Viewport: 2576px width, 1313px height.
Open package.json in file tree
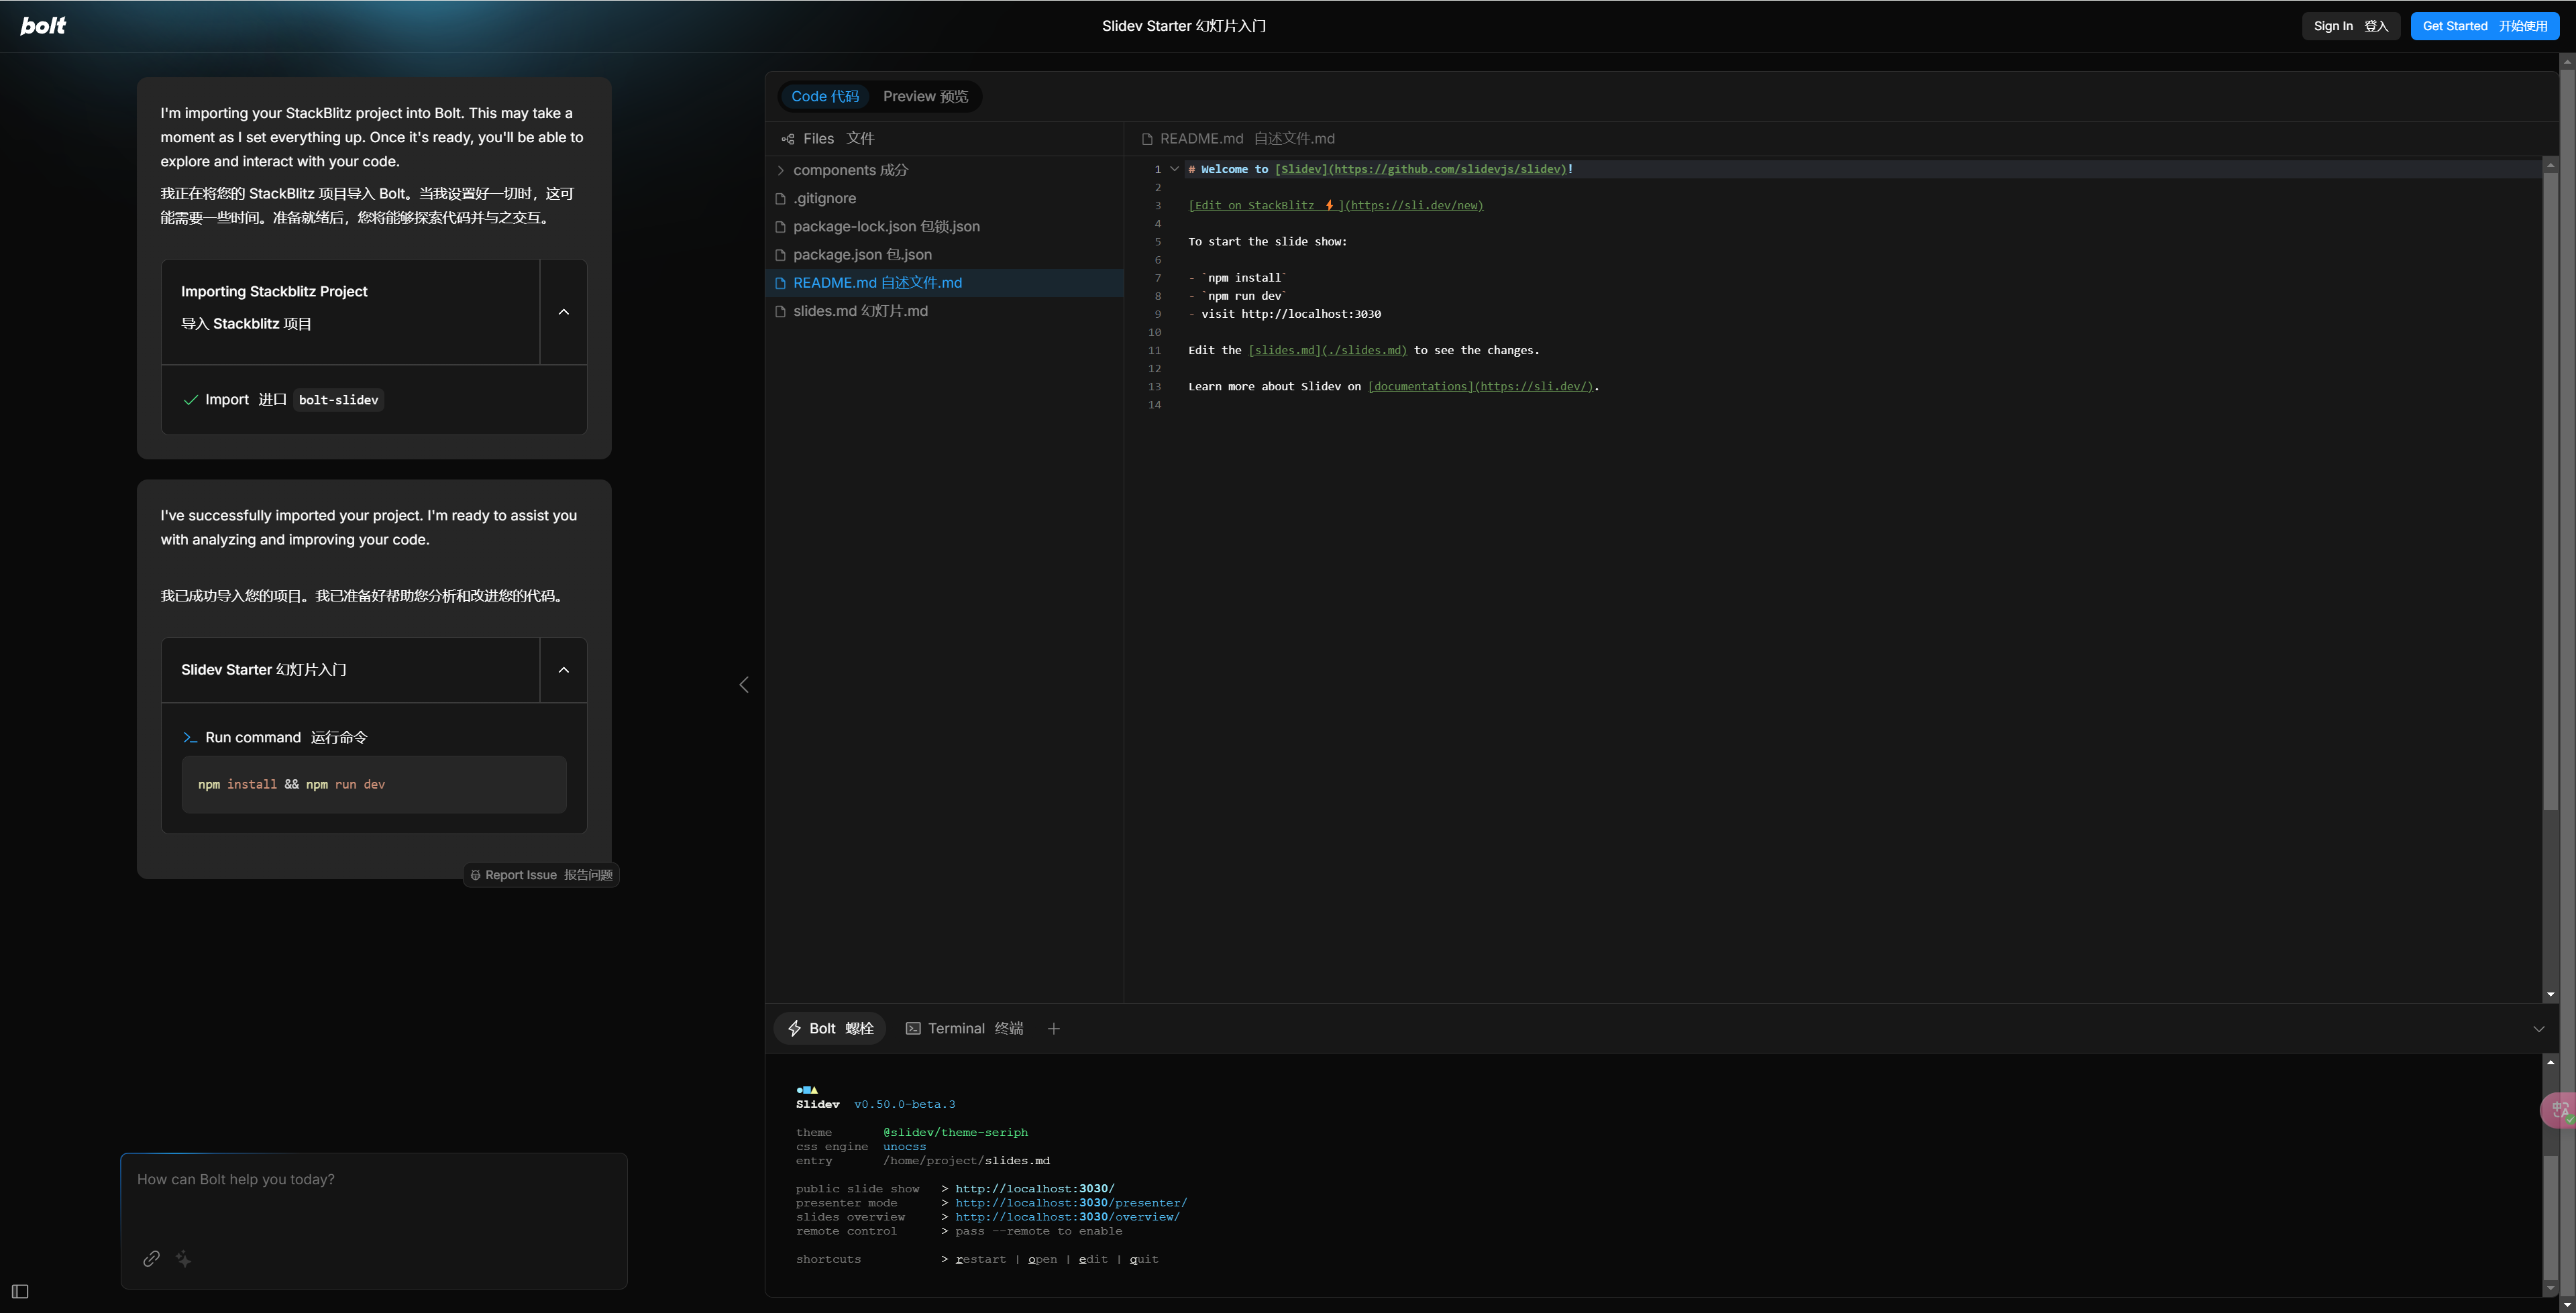tap(944, 254)
